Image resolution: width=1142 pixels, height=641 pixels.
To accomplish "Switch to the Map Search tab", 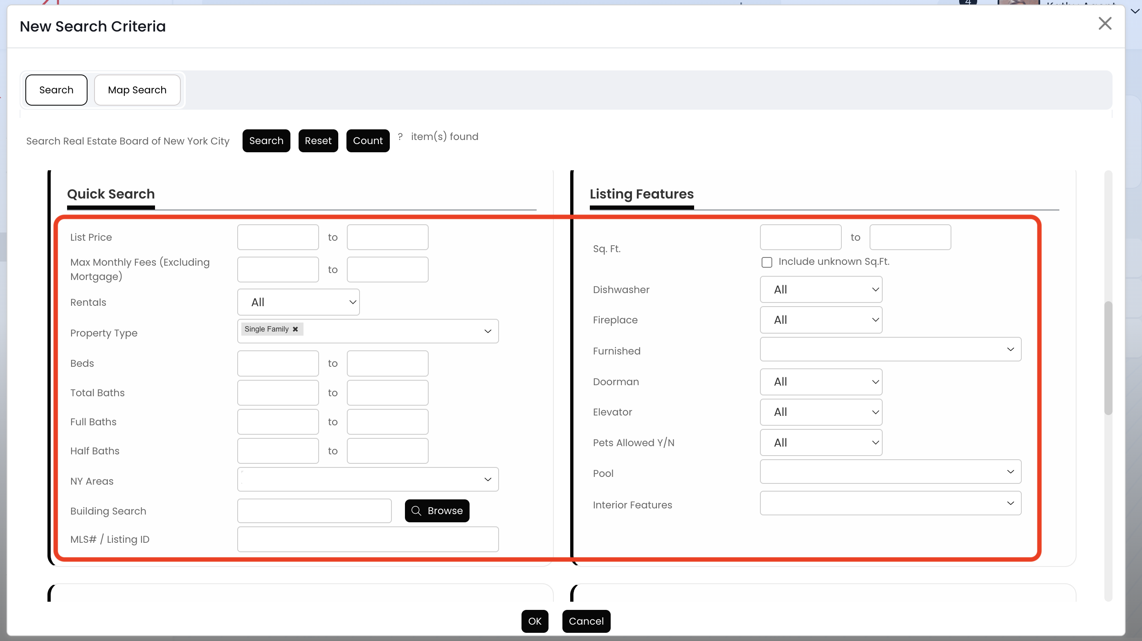I will coord(137,90).
